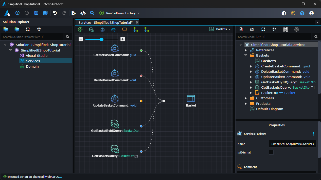Click the first layered-stack icon in Solution Explorer

(6, 29)
